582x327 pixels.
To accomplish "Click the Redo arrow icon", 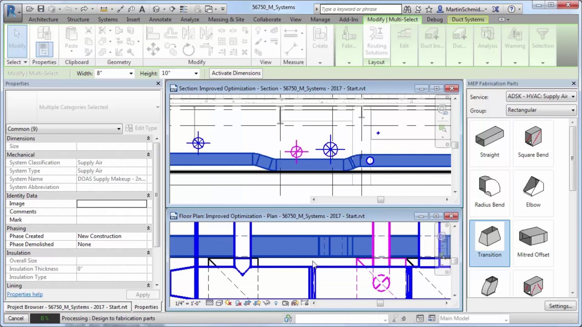I will (84, 9).
